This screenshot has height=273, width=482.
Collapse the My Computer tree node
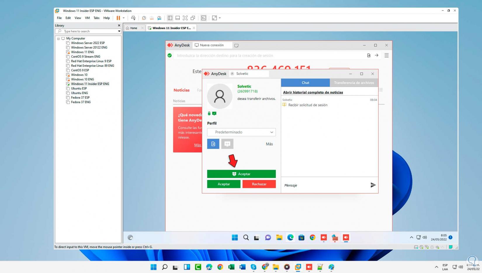click(x=58, y=39)
